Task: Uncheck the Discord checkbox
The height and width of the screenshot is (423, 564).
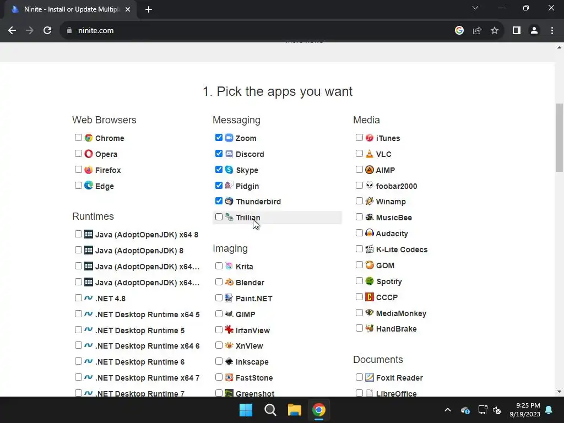Action: pyautogui.click(x=219, y=153)
